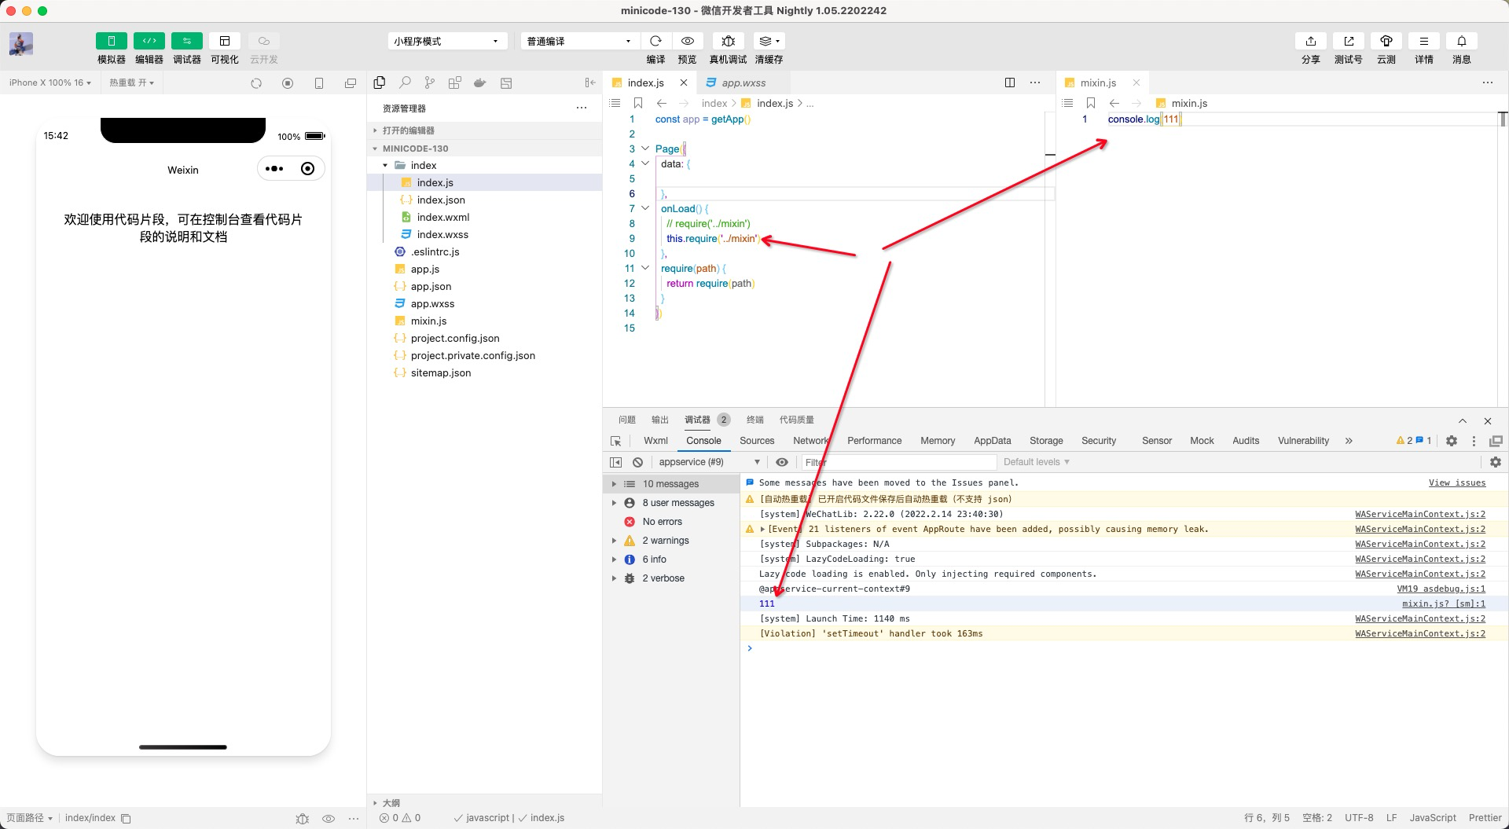The width and height of the screenshot is (1509, 829).
Task: Toggle the simulator panel button
Action: pos(111,41)
